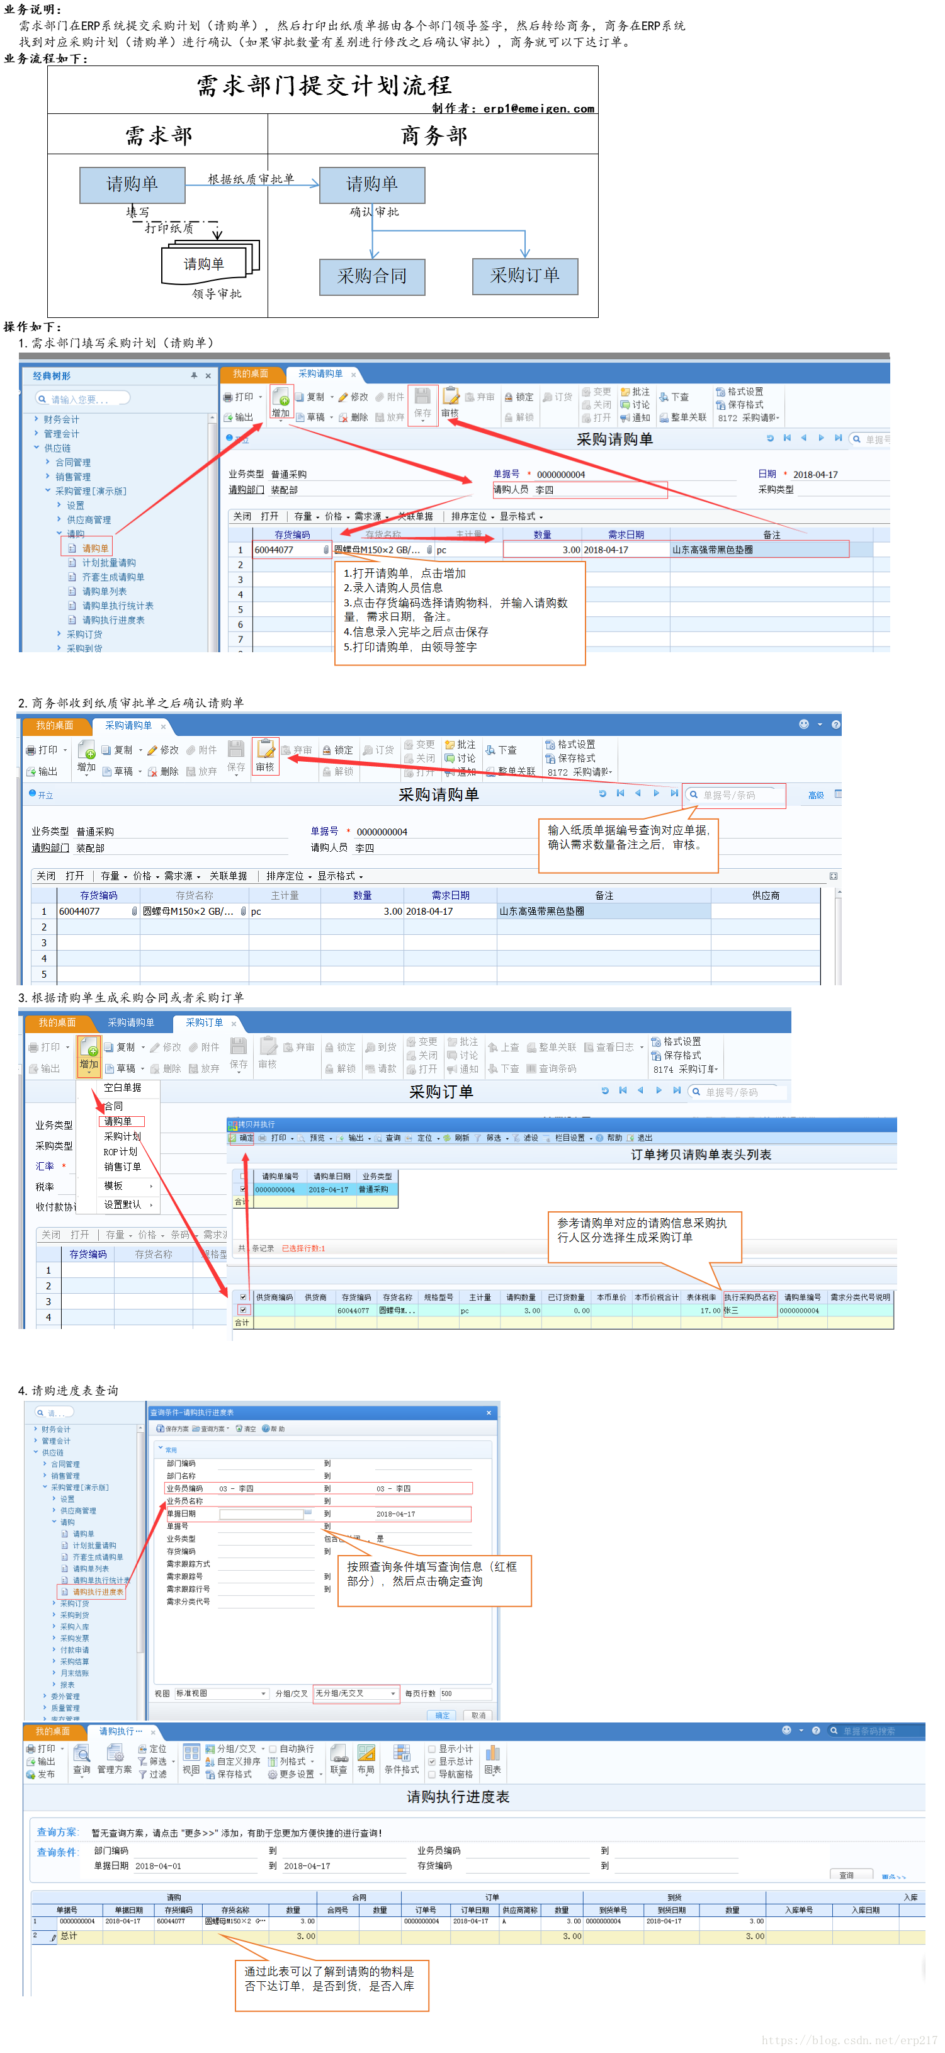
Task: Toggle select-all checkbox beside 供货商编码 header
Action: click(244, 1297)
